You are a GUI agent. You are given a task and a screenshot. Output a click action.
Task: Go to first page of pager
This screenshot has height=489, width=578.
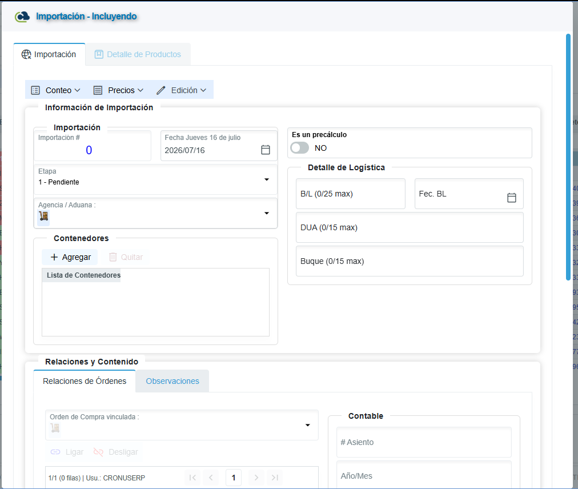point(192,478)
